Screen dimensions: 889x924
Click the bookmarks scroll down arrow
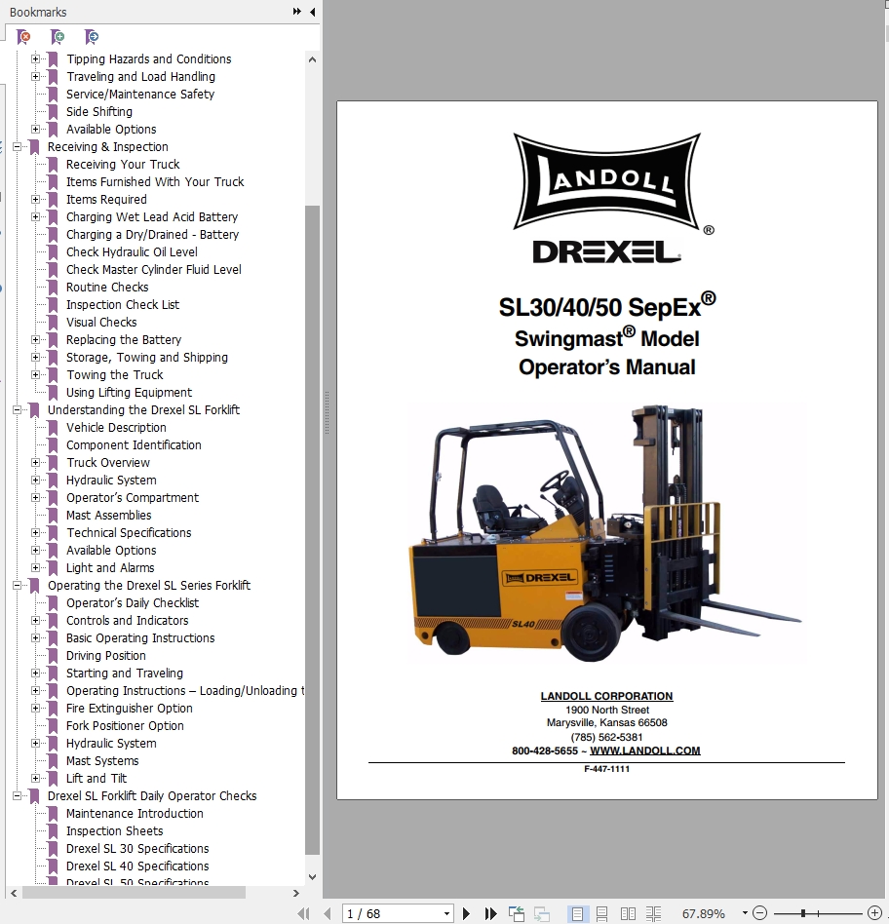[x=313, y=877]
